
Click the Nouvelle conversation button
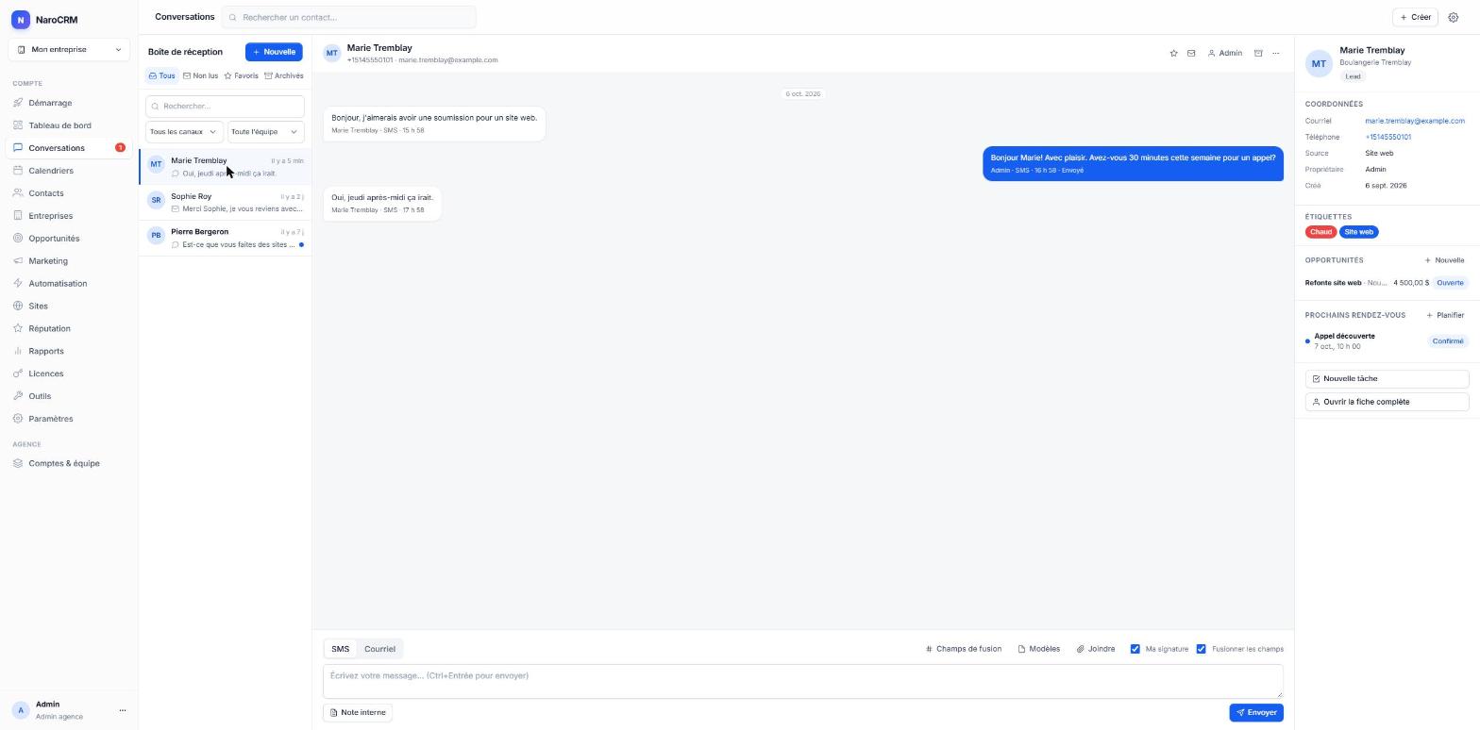pyautogui.click(x=274, y=52)
